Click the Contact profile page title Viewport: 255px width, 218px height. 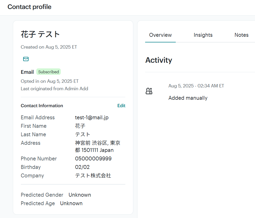(29, 7)
